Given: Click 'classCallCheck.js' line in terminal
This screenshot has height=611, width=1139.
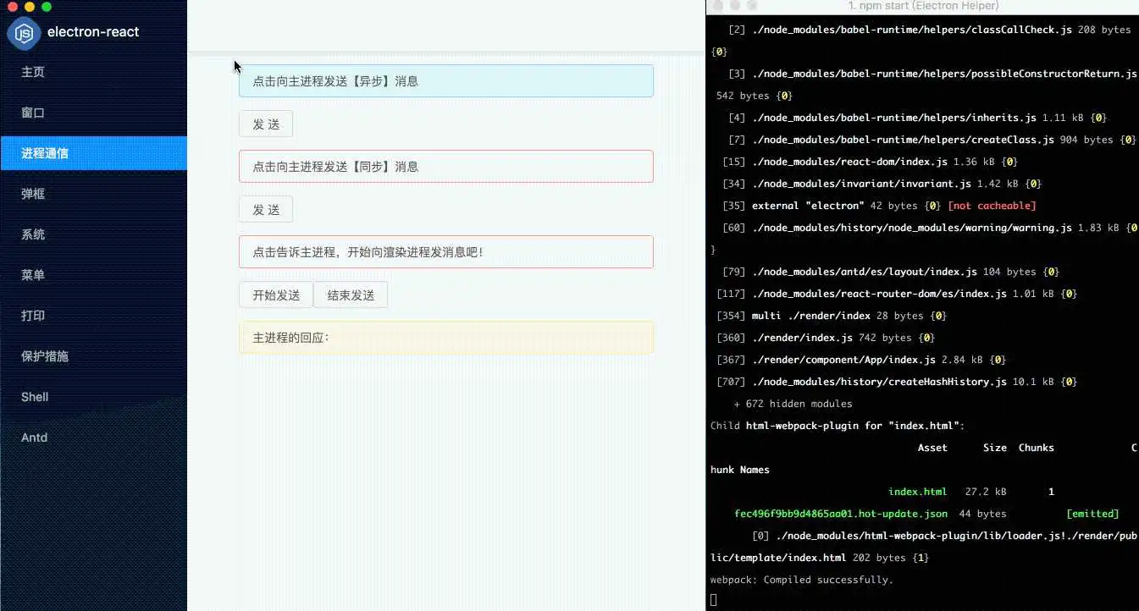Looking at the screenshot, I should click(x=929, y=30).
